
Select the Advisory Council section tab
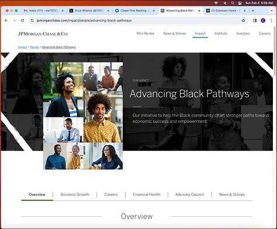[x=189, y=195]
